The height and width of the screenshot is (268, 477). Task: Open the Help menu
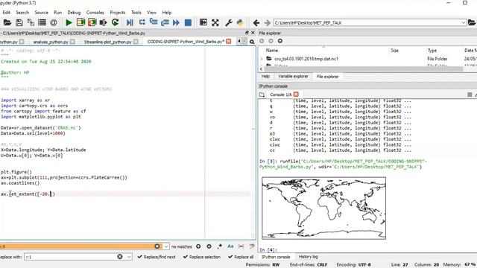[167, 13]
